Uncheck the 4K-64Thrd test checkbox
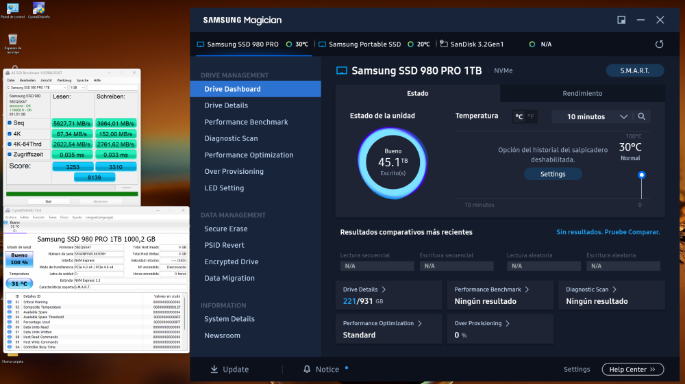This screenshot has height=384, width=685. 10,144
